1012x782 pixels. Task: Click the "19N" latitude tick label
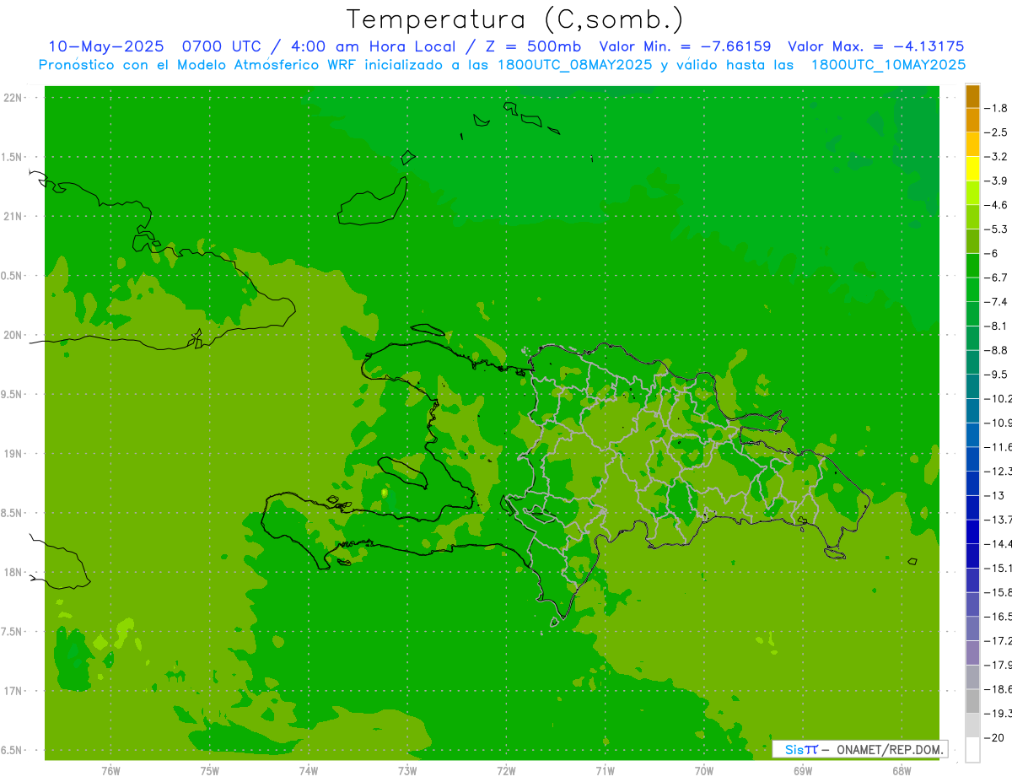[x=14, y=454]
